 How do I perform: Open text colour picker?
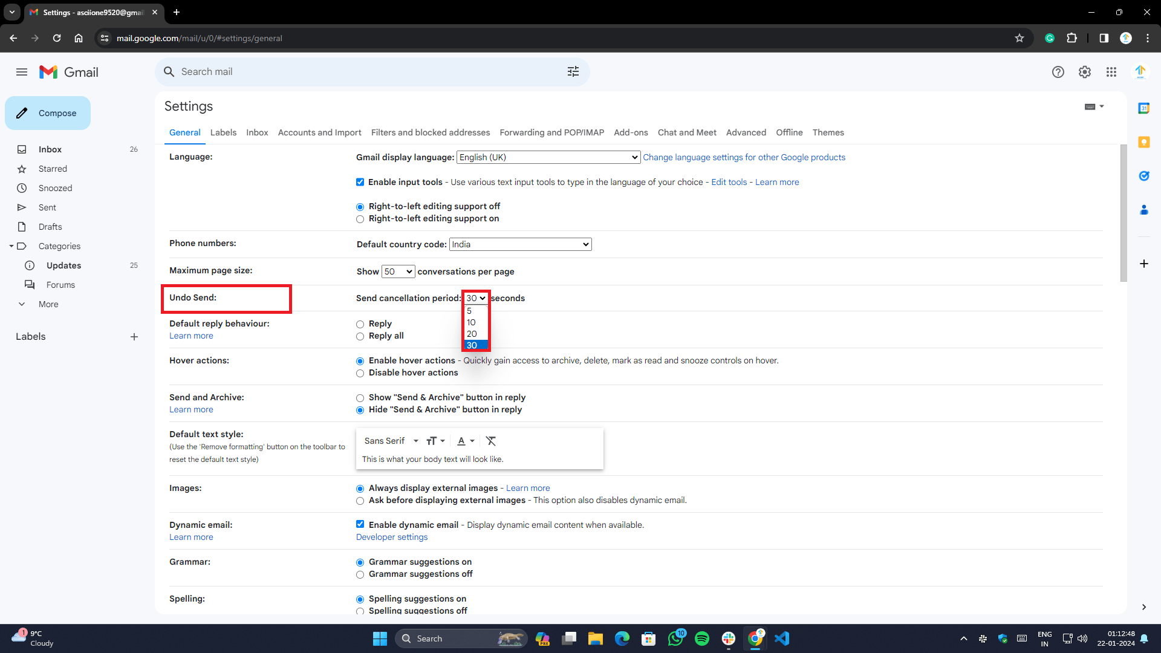pyautogui.click(x=466, y=441)
